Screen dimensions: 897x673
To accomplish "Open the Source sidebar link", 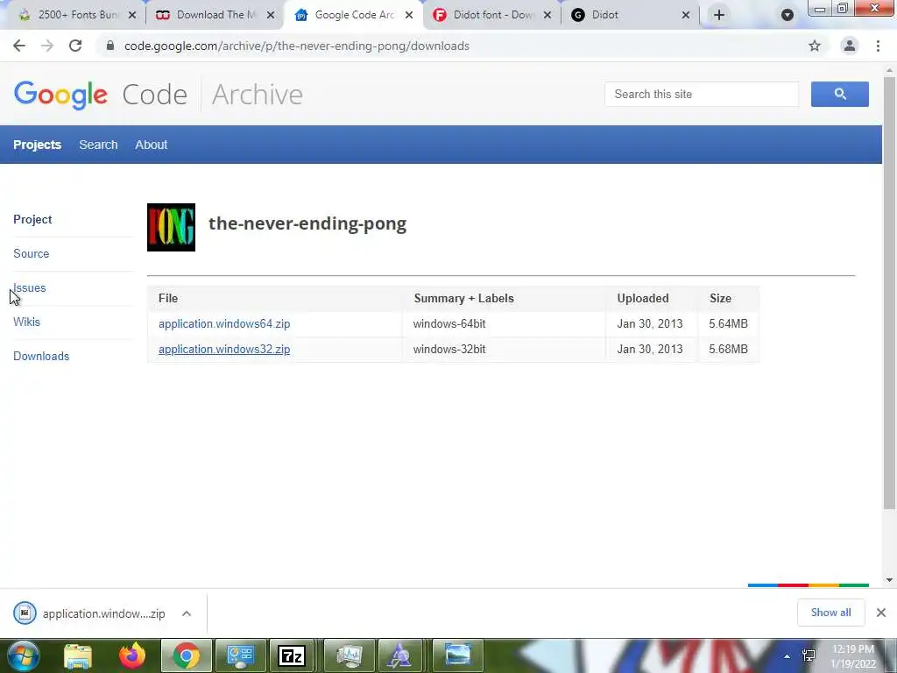I will (x=31, y=253).
